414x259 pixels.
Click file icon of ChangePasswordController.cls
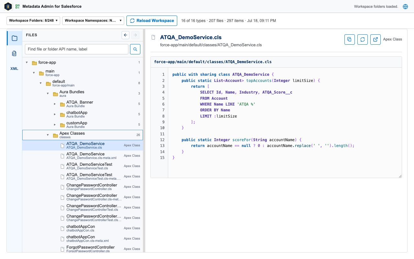[x=63, y=187]
